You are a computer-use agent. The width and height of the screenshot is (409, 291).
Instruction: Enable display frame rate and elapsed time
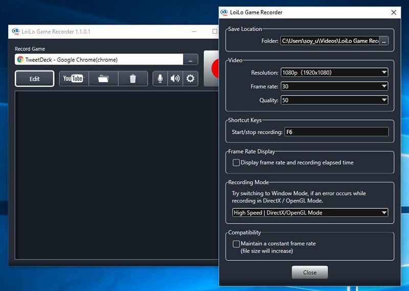236,162
